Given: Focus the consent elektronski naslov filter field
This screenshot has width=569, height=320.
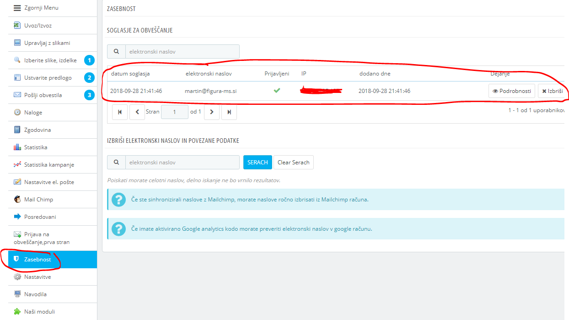Looking at the screenshot, I should click(x=182, y=52).
